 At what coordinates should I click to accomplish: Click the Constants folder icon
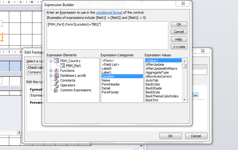click(x=56, y=80)
